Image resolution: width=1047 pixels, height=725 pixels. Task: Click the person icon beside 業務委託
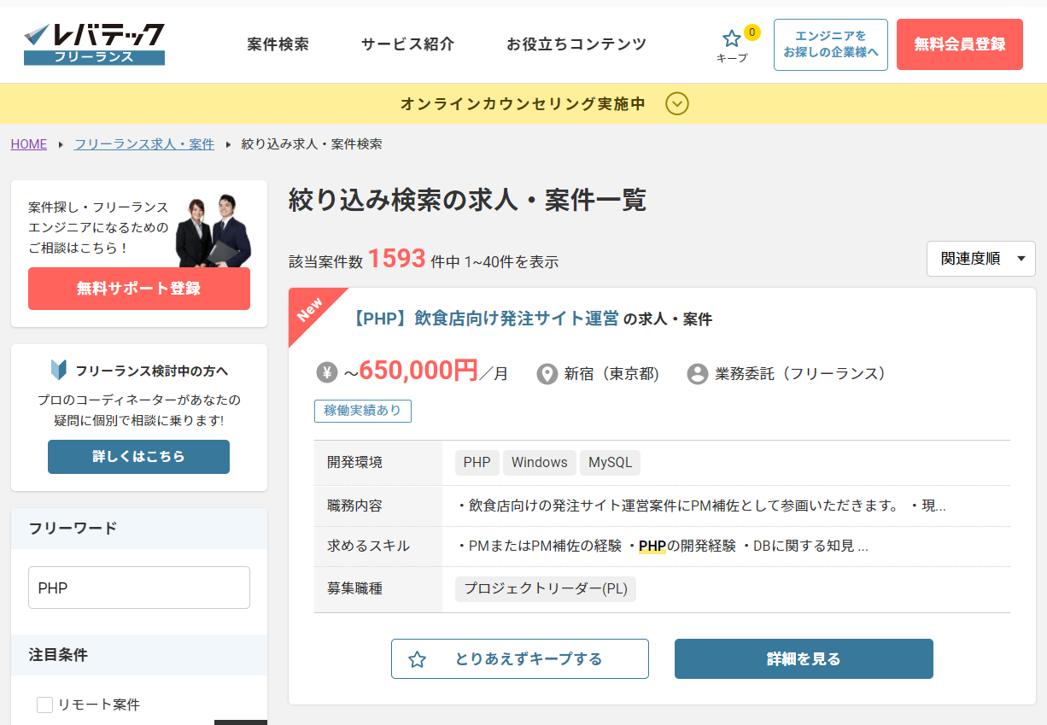point(698,374)
